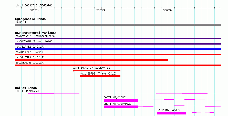Image resolution: width=228 pixels, height=116 pixels.
Task: Click the chr14:58636713..58639786 coordinate label
Action: tap(34, 6)
